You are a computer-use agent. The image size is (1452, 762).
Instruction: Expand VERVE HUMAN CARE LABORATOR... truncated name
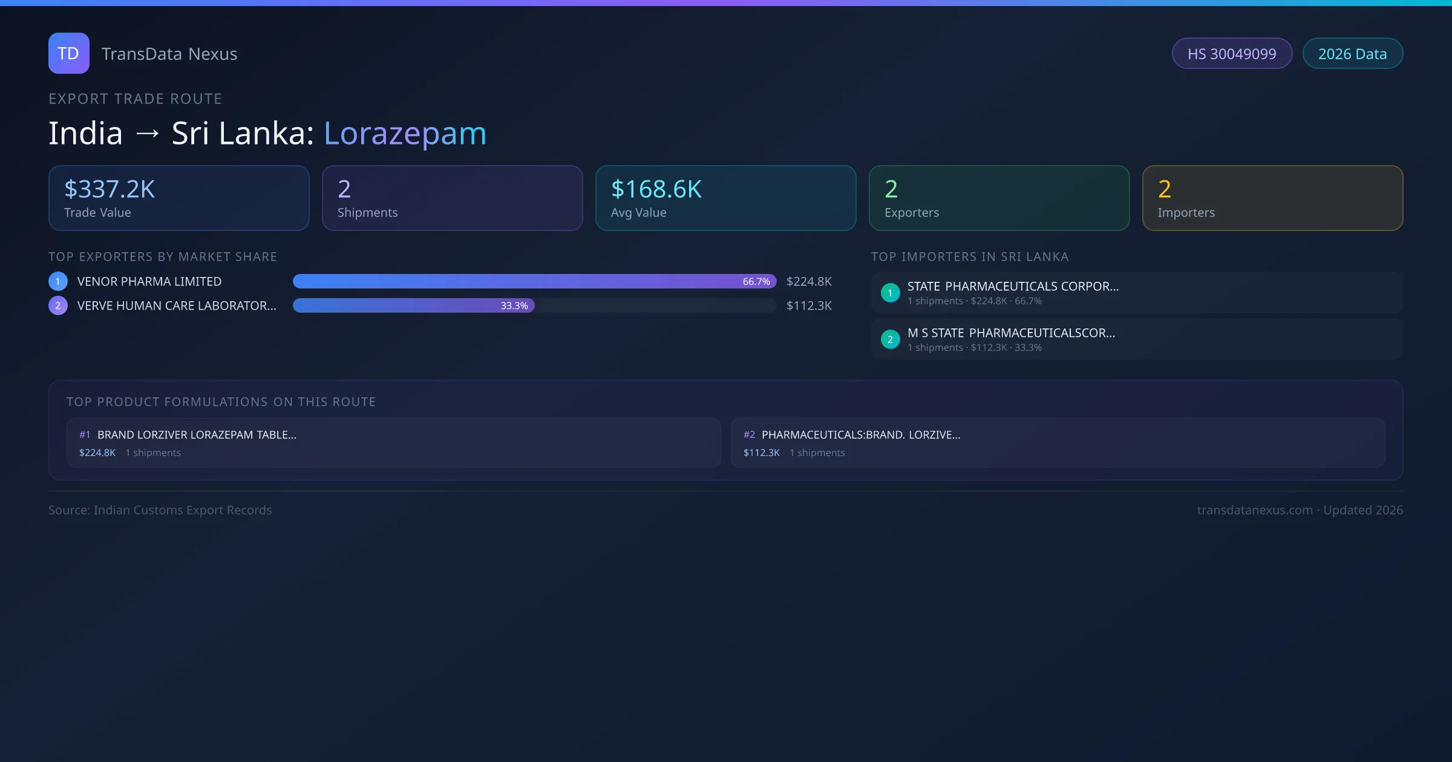[176, 305]
